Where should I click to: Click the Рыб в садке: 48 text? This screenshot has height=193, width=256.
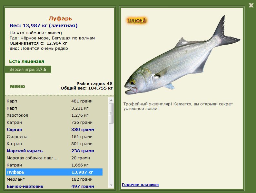[94, 84]
